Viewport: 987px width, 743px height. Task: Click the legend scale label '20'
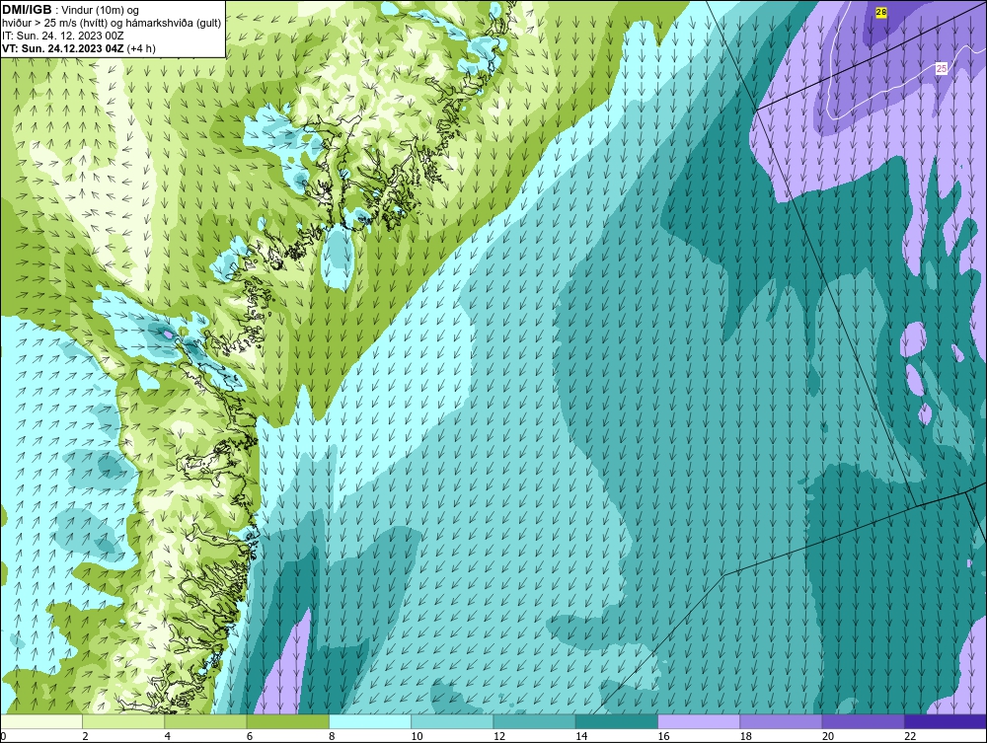click(x=828, y=737)
